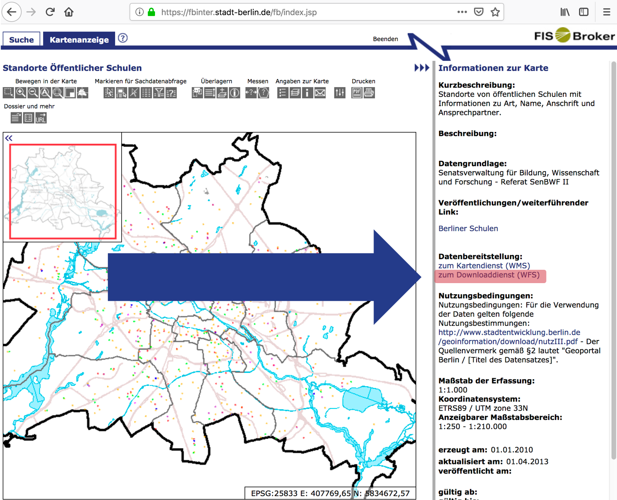Export the map as PDF
This screenshot has width=617, height=500.
pyautogui.click(x=357, y=92)
